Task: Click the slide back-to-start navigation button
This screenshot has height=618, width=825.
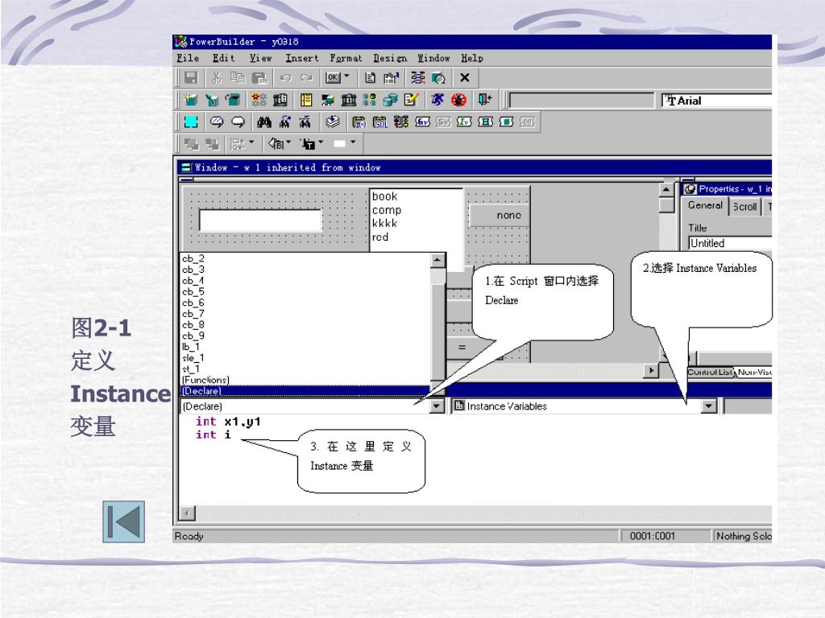Action: point(123,521)
